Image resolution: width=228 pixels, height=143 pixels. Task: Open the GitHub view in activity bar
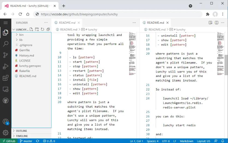point(5,101)
